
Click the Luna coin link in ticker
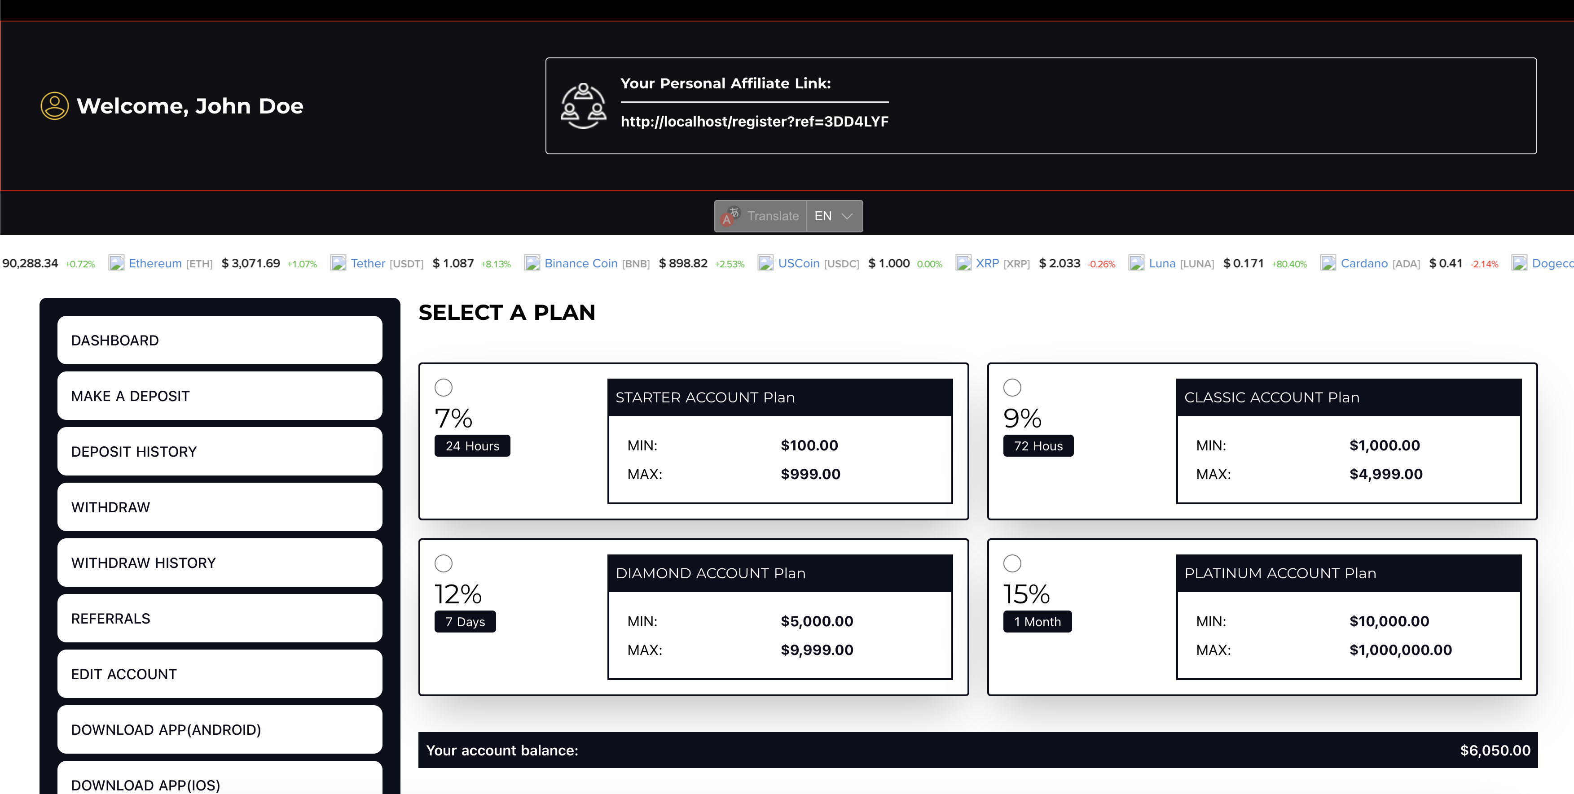1161,263
